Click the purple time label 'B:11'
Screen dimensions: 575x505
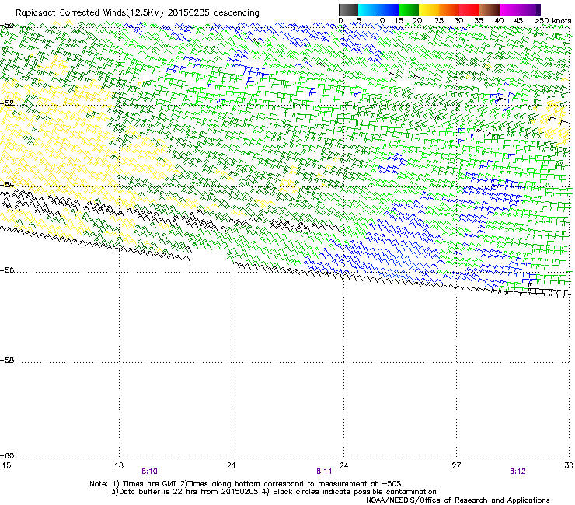[x=324, y=472]
